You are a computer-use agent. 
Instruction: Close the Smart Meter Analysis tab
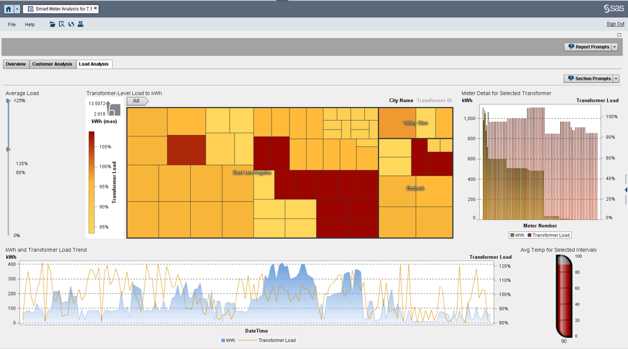tap(96, 8)
